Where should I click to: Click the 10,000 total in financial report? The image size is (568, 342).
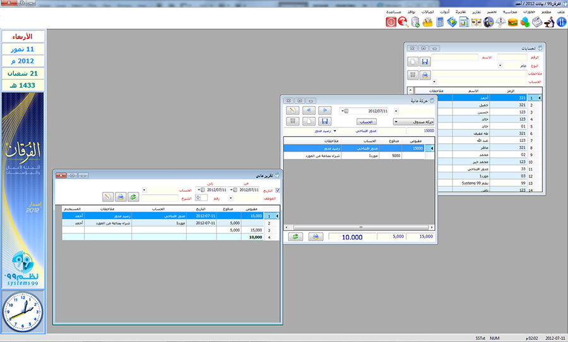(256, 237)
